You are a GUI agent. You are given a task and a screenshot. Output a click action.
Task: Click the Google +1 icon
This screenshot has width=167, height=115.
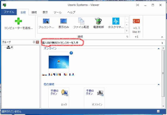click(136, 21)
